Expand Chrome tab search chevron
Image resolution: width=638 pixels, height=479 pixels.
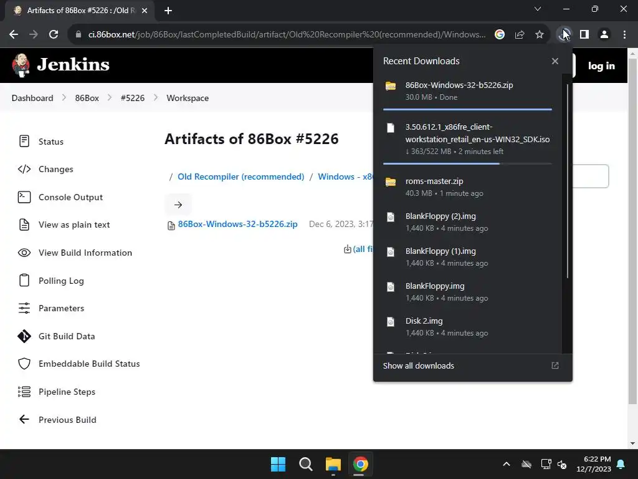click(538, 9)
